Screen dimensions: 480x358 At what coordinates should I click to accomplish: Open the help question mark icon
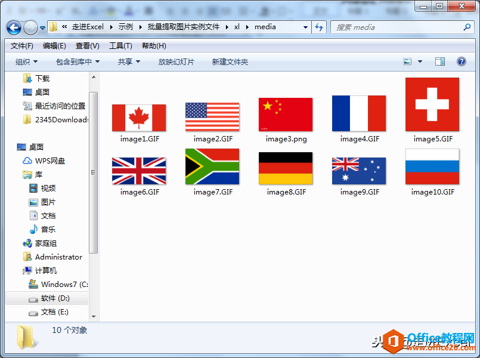coord(462,61)
